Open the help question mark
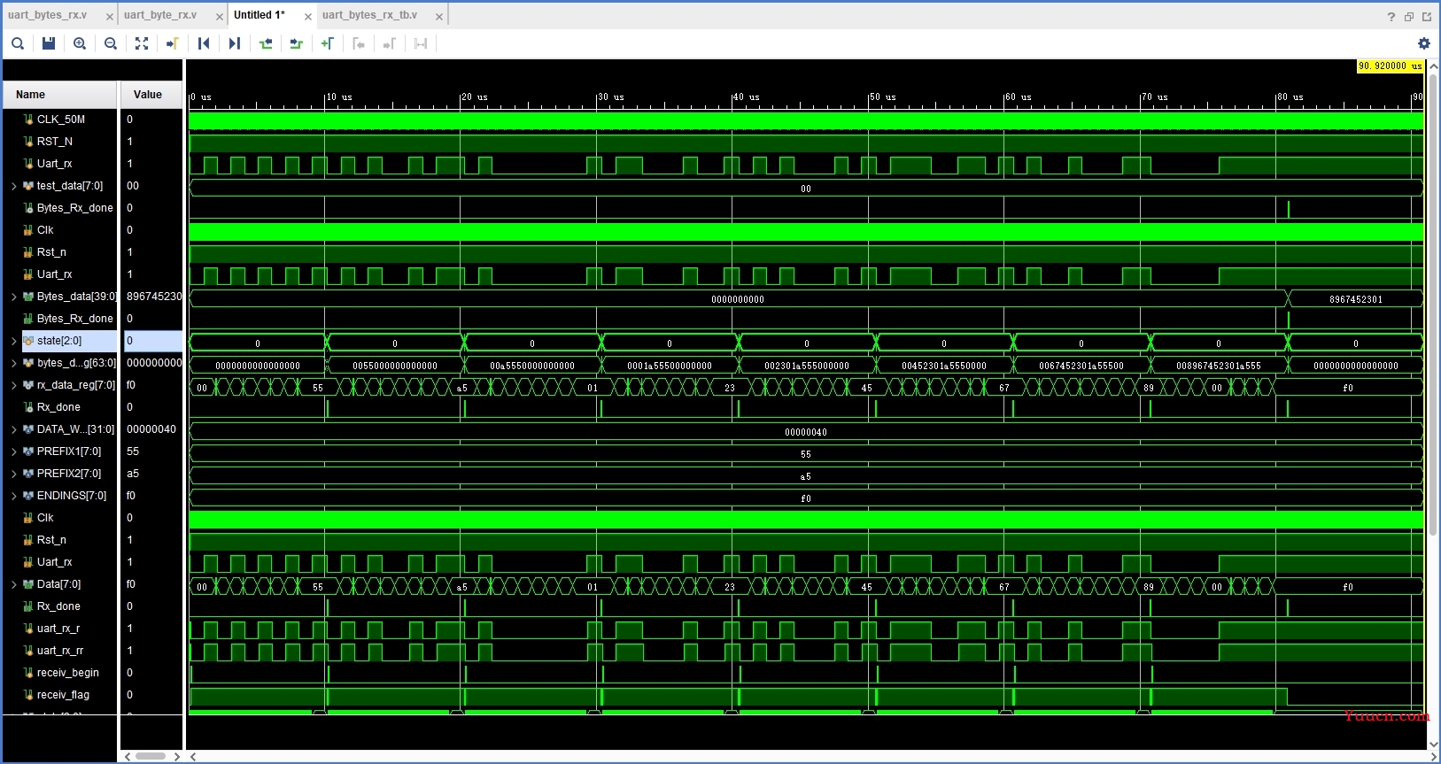Screen dimensions: 1441x764 [1391, 16]
